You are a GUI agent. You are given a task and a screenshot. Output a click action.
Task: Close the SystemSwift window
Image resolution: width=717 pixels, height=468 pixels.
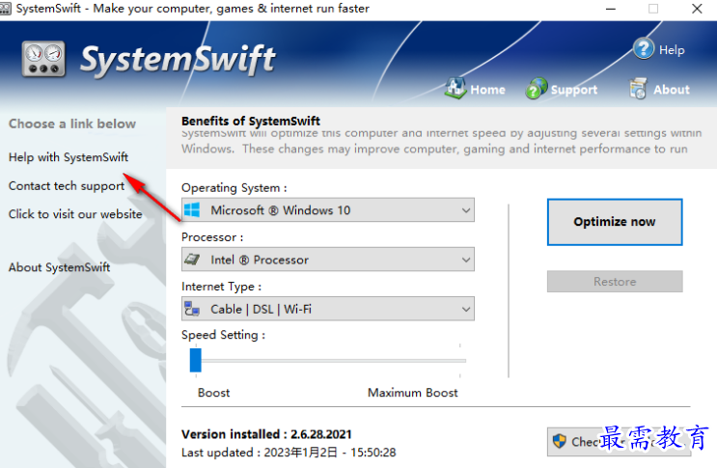pos(697,9)
